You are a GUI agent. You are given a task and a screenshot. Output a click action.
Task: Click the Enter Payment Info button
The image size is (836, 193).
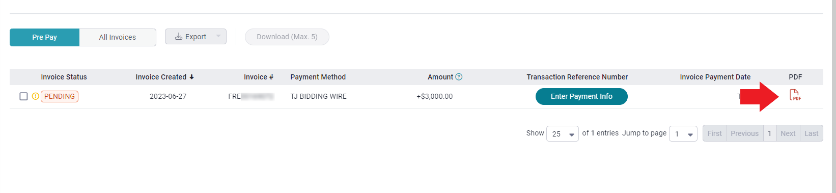[581, 96]
